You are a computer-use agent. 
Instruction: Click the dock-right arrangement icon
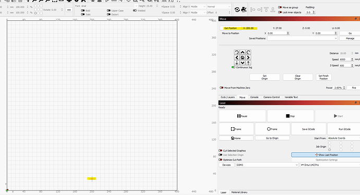pos(260,9)
